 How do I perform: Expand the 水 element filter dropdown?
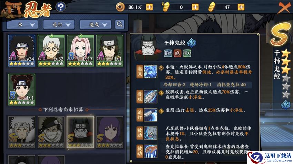pos(22,25)
